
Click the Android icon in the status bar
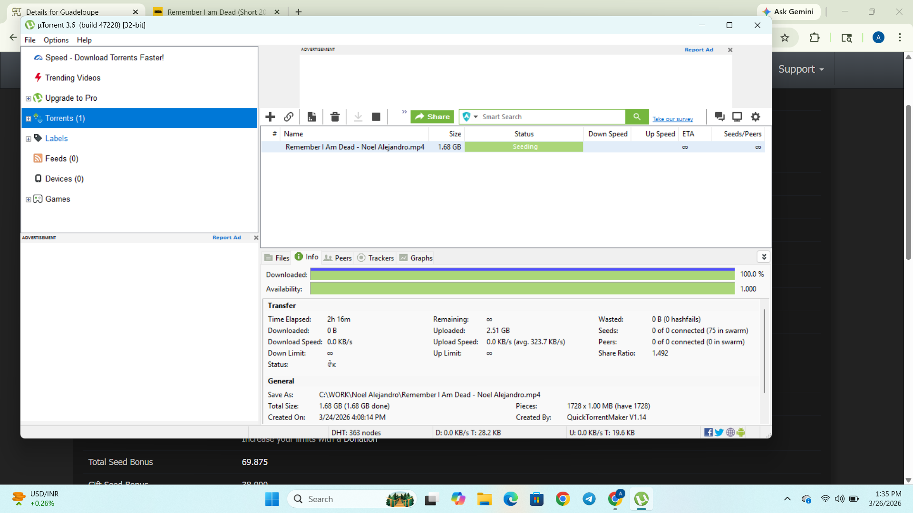coord(741,432)
